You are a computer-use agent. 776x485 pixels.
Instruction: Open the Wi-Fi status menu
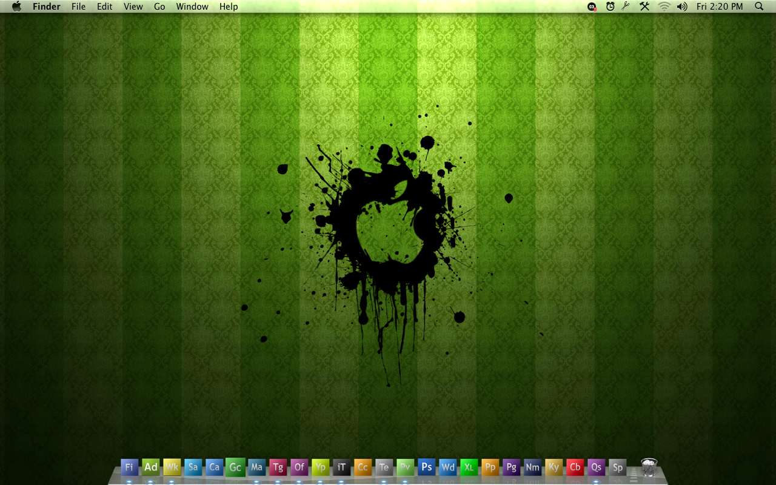click(x=664, y=7)
